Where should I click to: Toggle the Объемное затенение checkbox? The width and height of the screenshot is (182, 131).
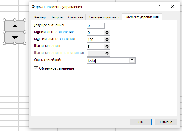coord(36,68)
